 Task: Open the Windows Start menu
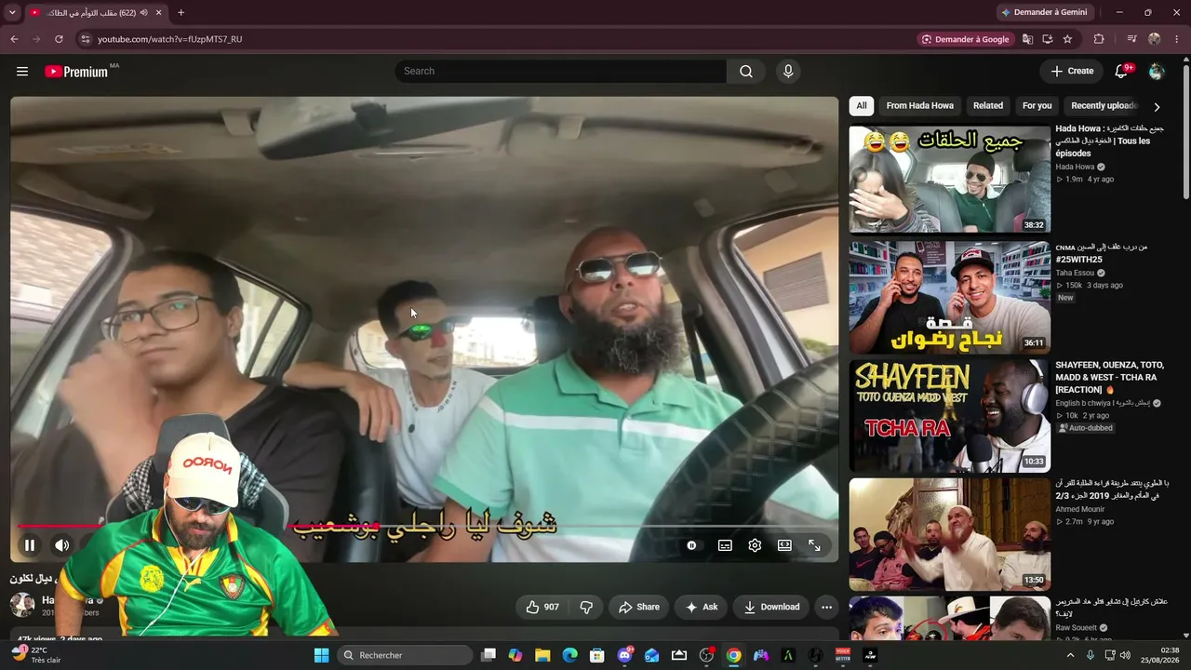[x=321, y=655]
